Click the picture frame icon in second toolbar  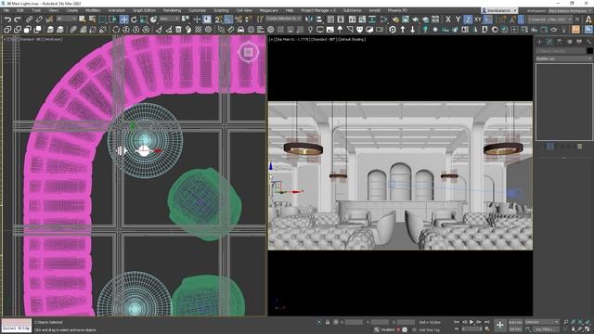[x=330, y=29]
